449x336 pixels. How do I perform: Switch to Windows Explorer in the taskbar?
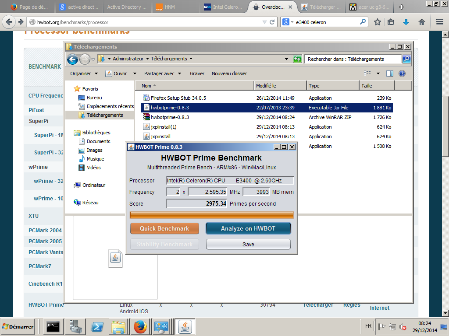(118, 327)
